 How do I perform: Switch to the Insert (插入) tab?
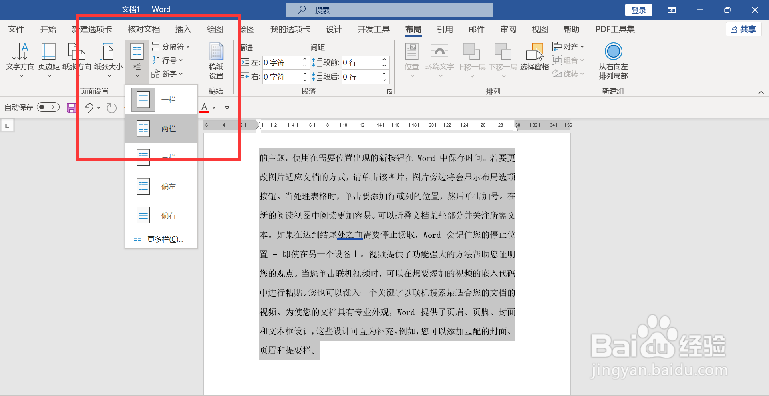[x=183, y=29]
